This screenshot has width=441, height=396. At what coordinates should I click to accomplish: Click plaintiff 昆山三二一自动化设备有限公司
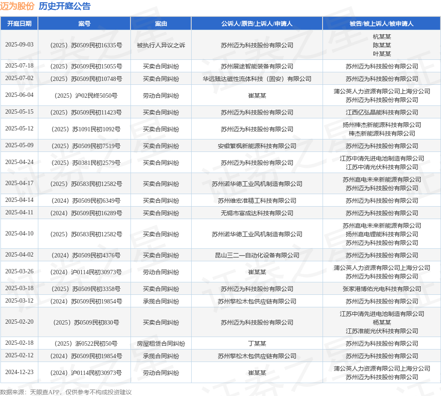(257, 255)
